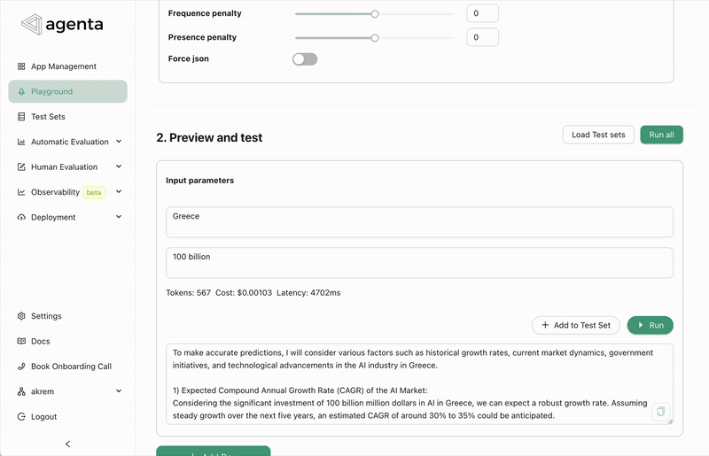Click the Docs book icon
Image resolution: width=709 pixels, height=456 pixels.
[x=22, y=341]
